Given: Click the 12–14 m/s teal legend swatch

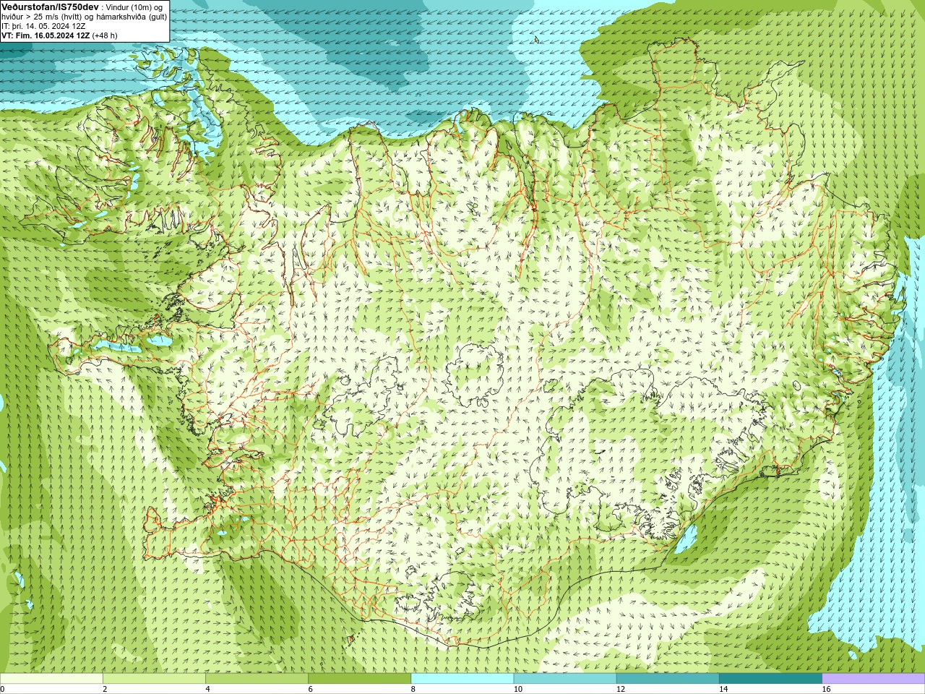Looking at the screenshot, I should 668,679.
